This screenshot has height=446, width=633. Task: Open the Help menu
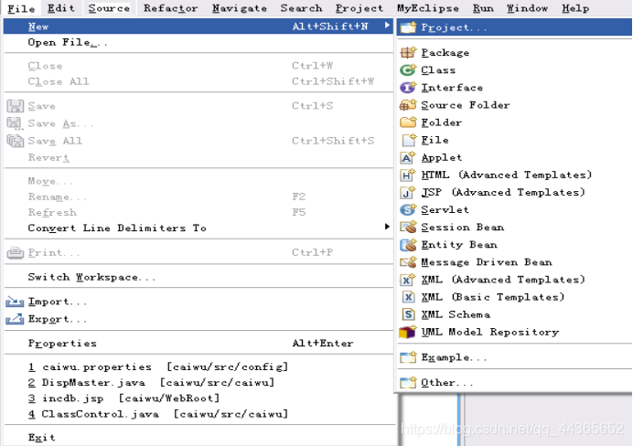tap(575, 8)
